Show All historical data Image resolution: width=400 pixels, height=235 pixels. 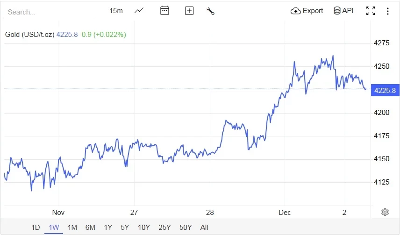point(204,228)
